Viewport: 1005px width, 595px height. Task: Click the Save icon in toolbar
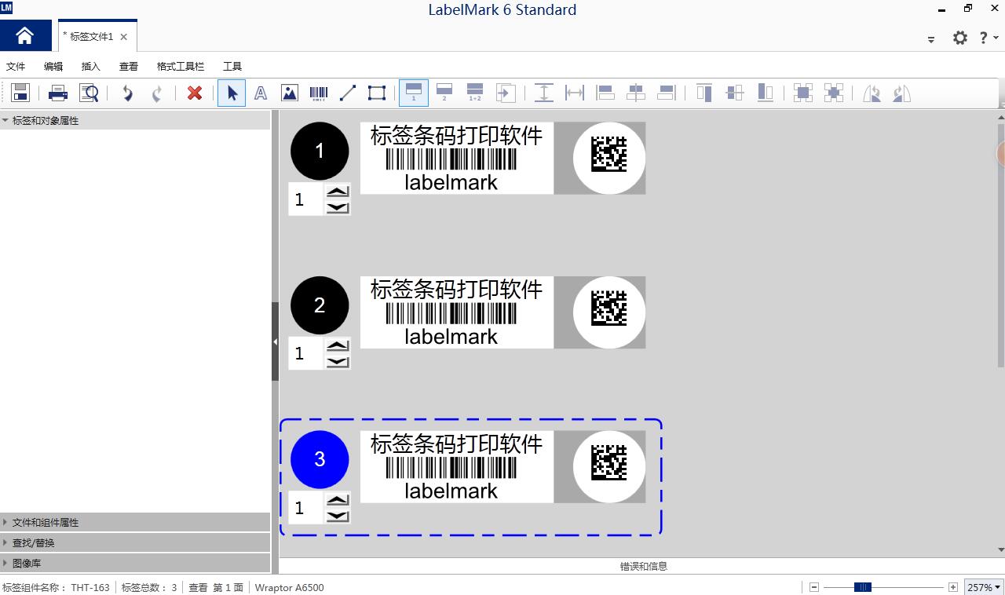(20, 93)
